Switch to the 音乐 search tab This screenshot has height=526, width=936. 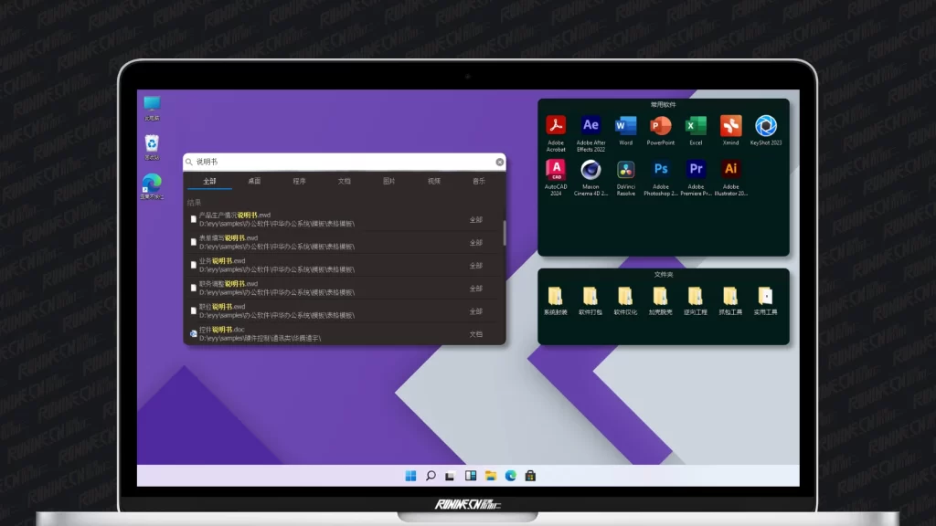tap(478, 181)
